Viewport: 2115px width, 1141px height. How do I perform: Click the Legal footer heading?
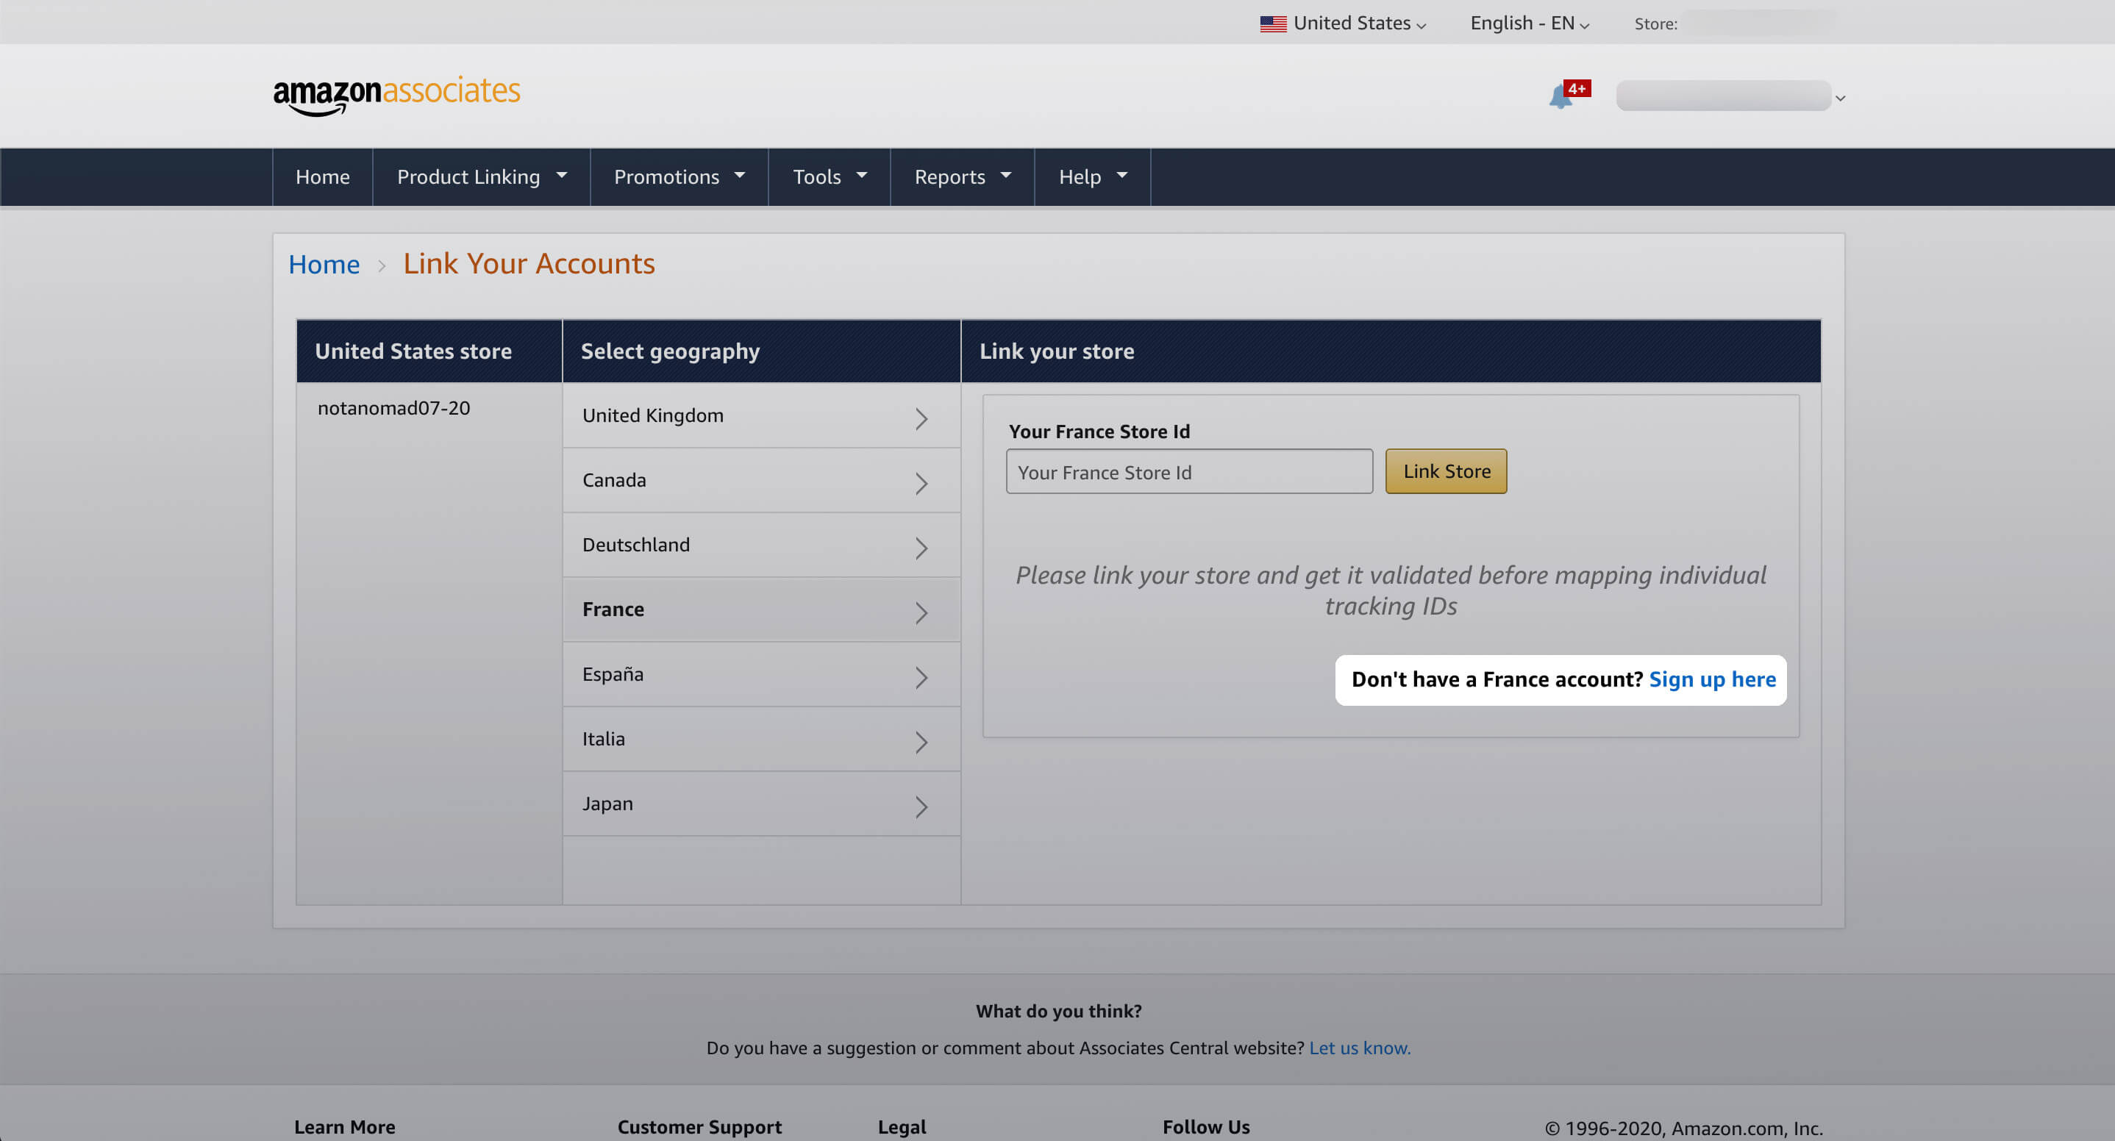coord(902,1127)
